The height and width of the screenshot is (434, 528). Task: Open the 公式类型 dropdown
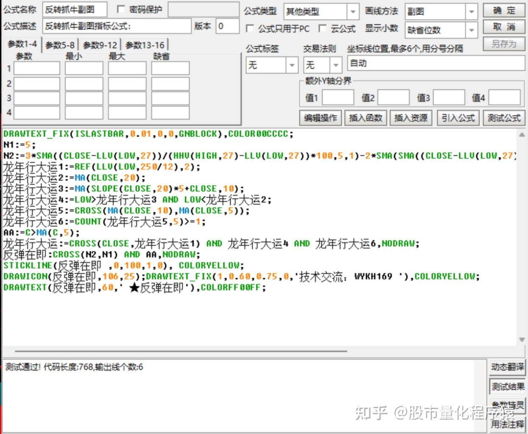[321, 12]
